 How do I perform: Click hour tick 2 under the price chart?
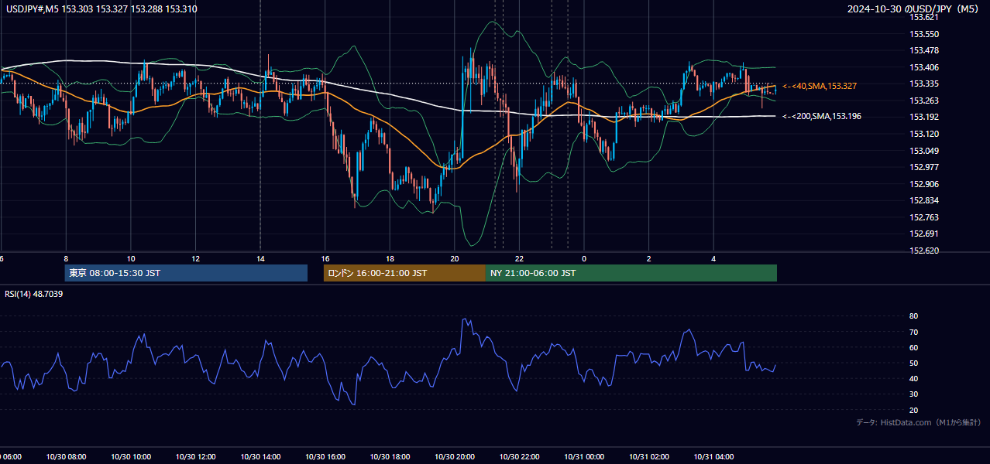[649, 258]
